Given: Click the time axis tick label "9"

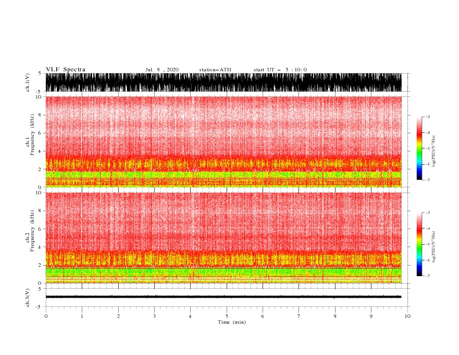Looking at the screenshot, I should point(371,316).
